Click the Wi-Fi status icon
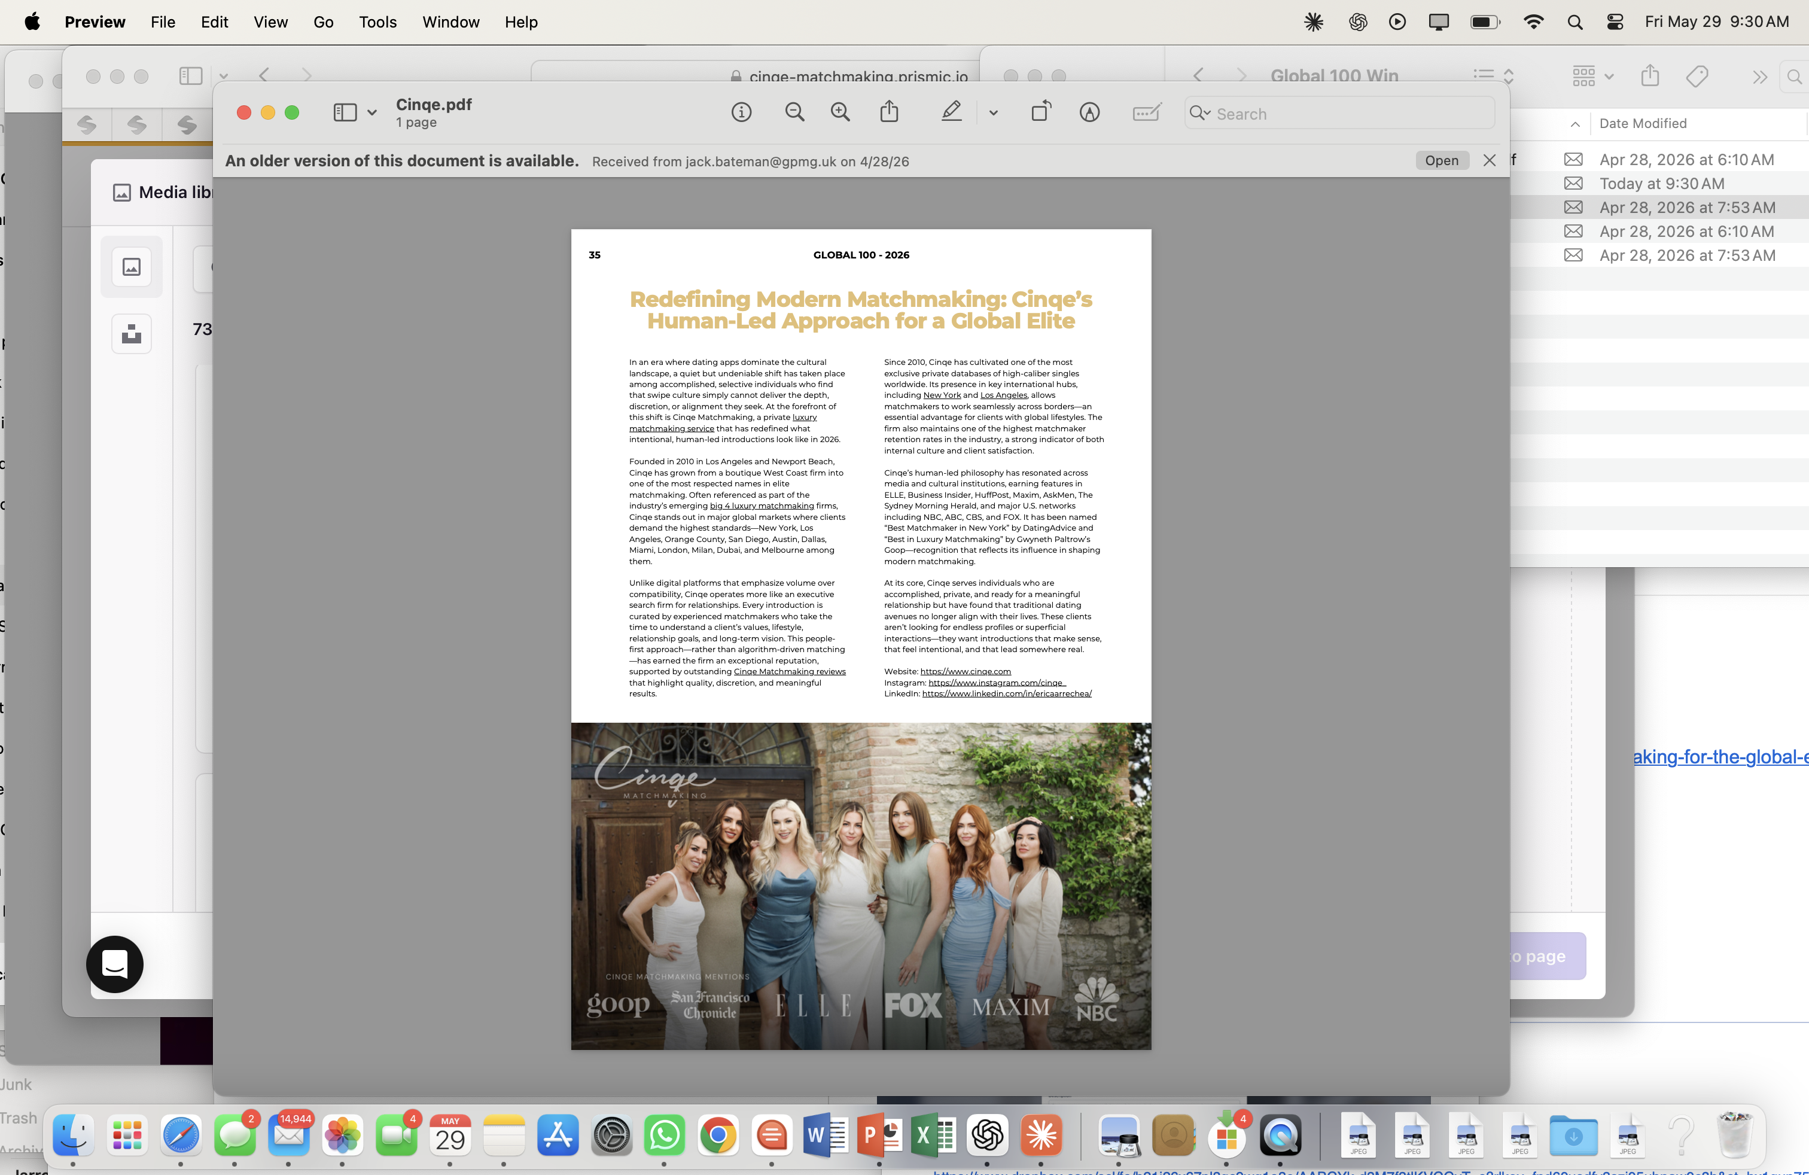 click(1534, 22)
